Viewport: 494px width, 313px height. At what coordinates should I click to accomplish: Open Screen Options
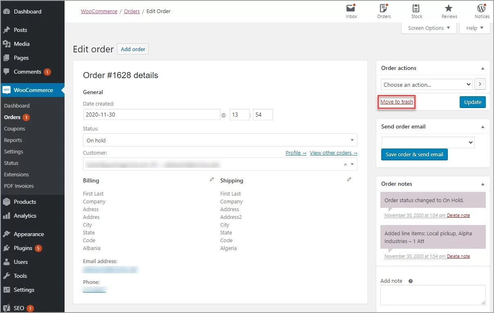click(426, 28)
